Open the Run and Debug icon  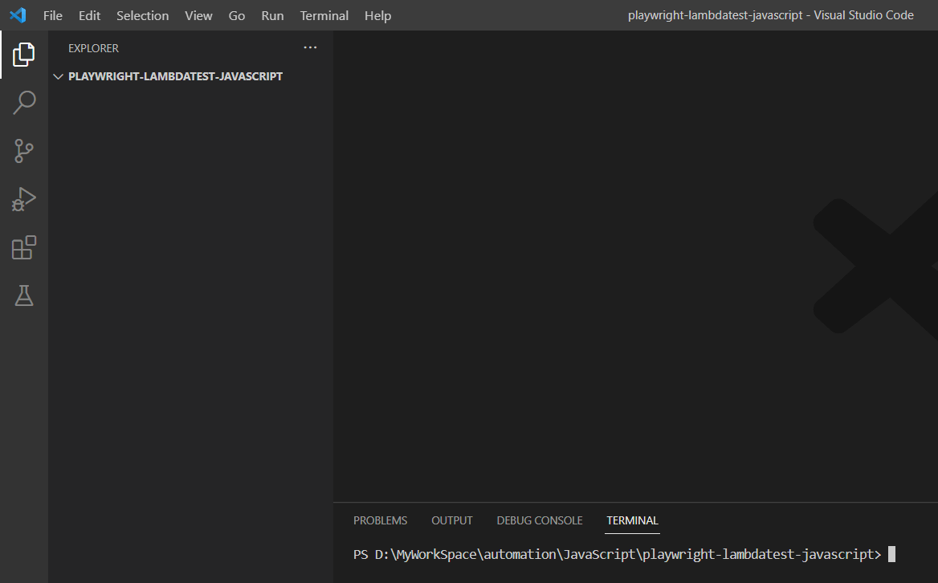[x=23, y=199]
